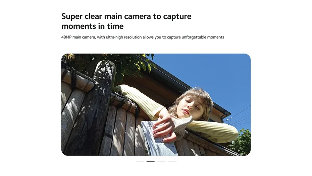The image size is (312, 176).
Task: Select the '48MP main camera' description line
Action: click(x=143, y=37)
